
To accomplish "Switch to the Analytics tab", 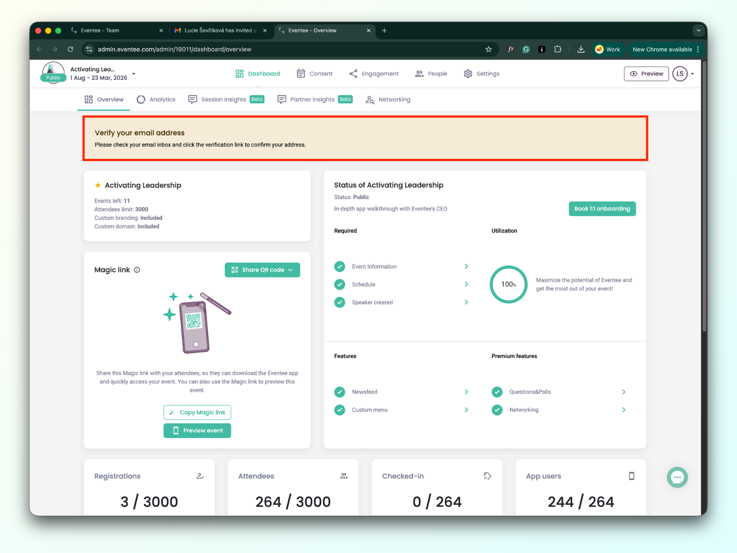I will tap(156, 100).
